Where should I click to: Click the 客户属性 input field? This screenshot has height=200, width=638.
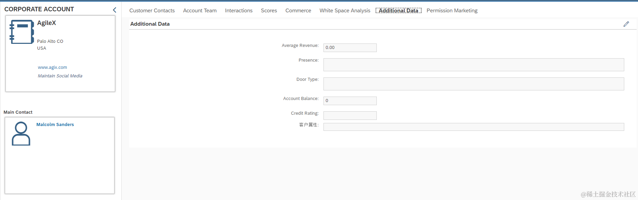pyautogui.click(x=474, y=127)
